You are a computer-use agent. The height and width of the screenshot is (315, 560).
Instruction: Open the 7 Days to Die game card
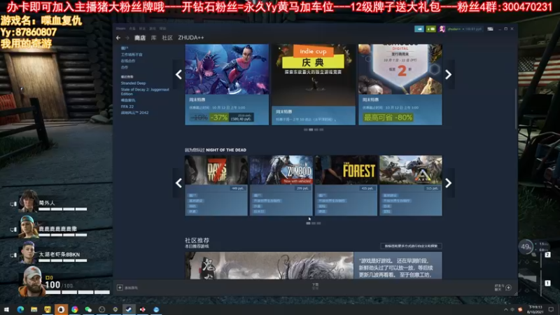point(216,185)
